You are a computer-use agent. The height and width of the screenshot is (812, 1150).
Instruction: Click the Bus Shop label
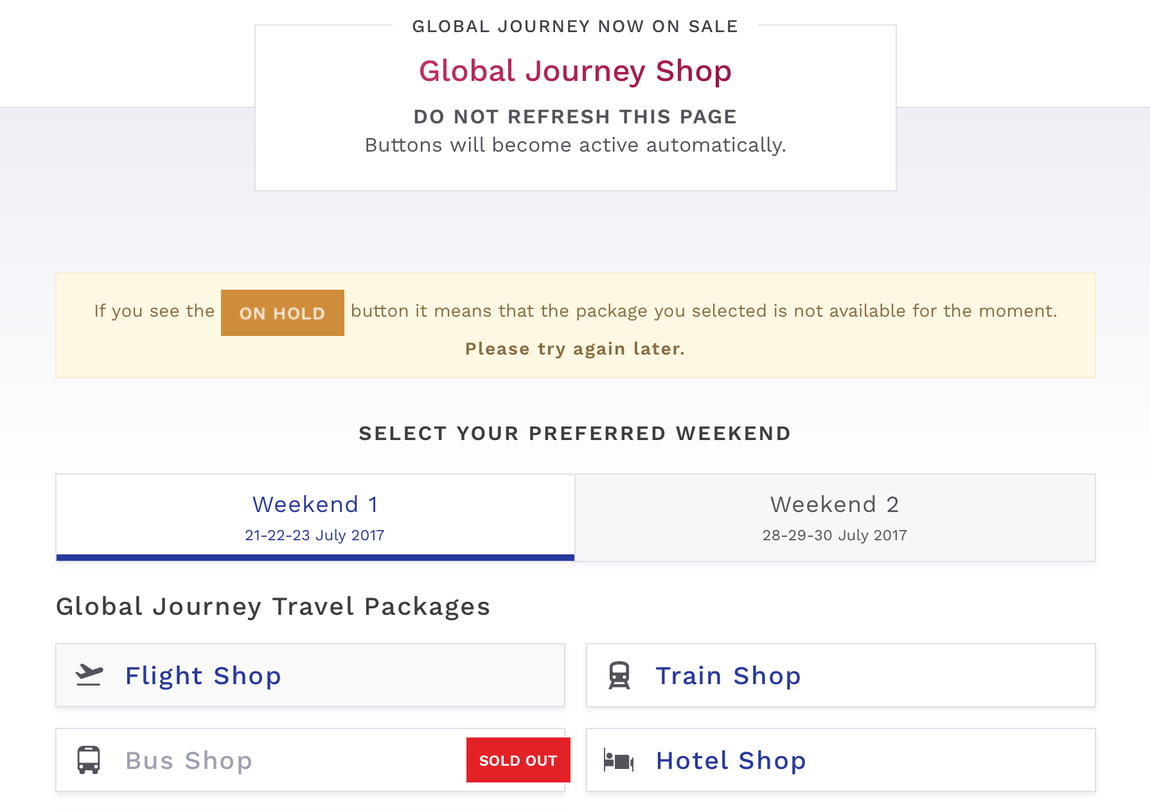point(189,761)
